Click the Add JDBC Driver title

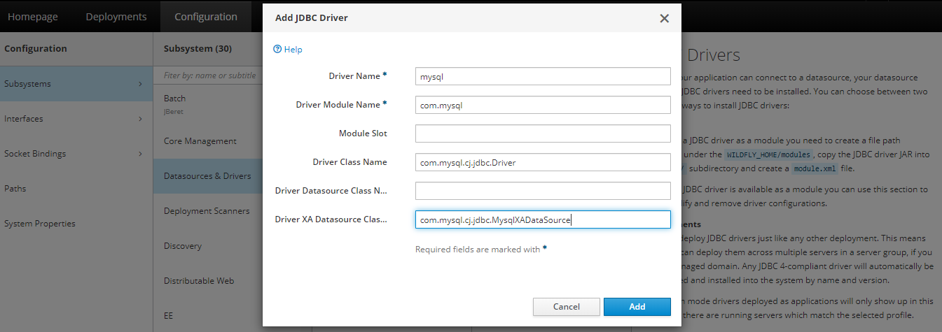[x=312, y=18]
